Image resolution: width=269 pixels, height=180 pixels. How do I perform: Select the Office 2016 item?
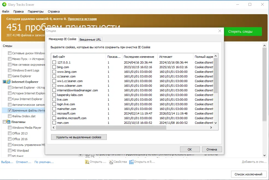tap(20, 139)
